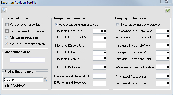Click Innergem. Erwerb erm. Vost. field
This screenshot has height=95, width=173.
pos(163,53)
